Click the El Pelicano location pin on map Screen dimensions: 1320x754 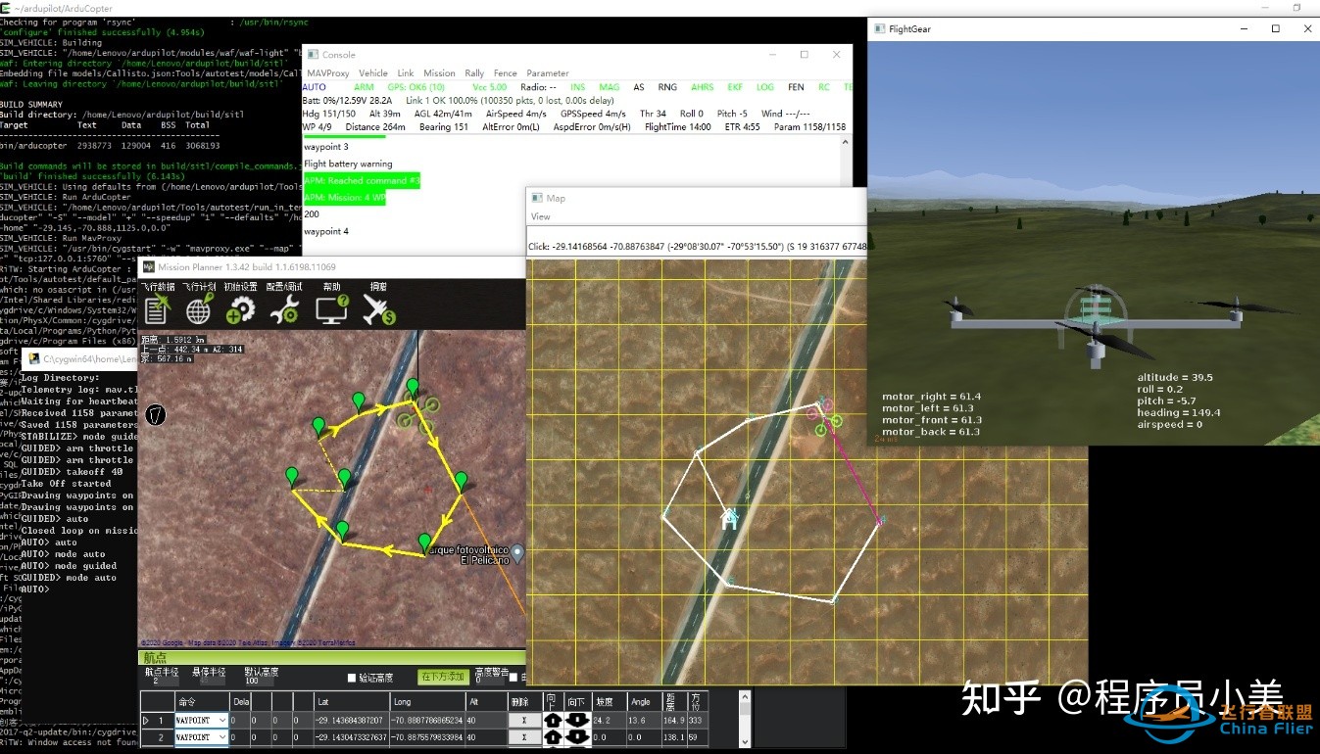point(518,554)
